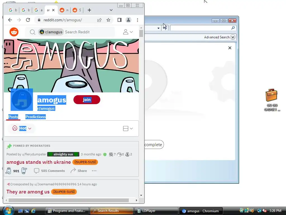Expand the tab search chevron in Chromium
This screenshot has width=286, height=215.
pos(111,10)
